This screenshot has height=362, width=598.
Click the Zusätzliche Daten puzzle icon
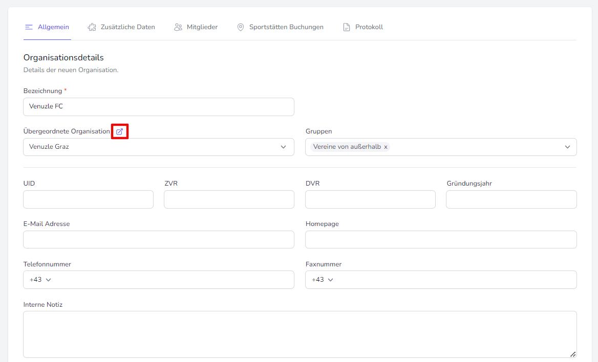coord(92,27)
